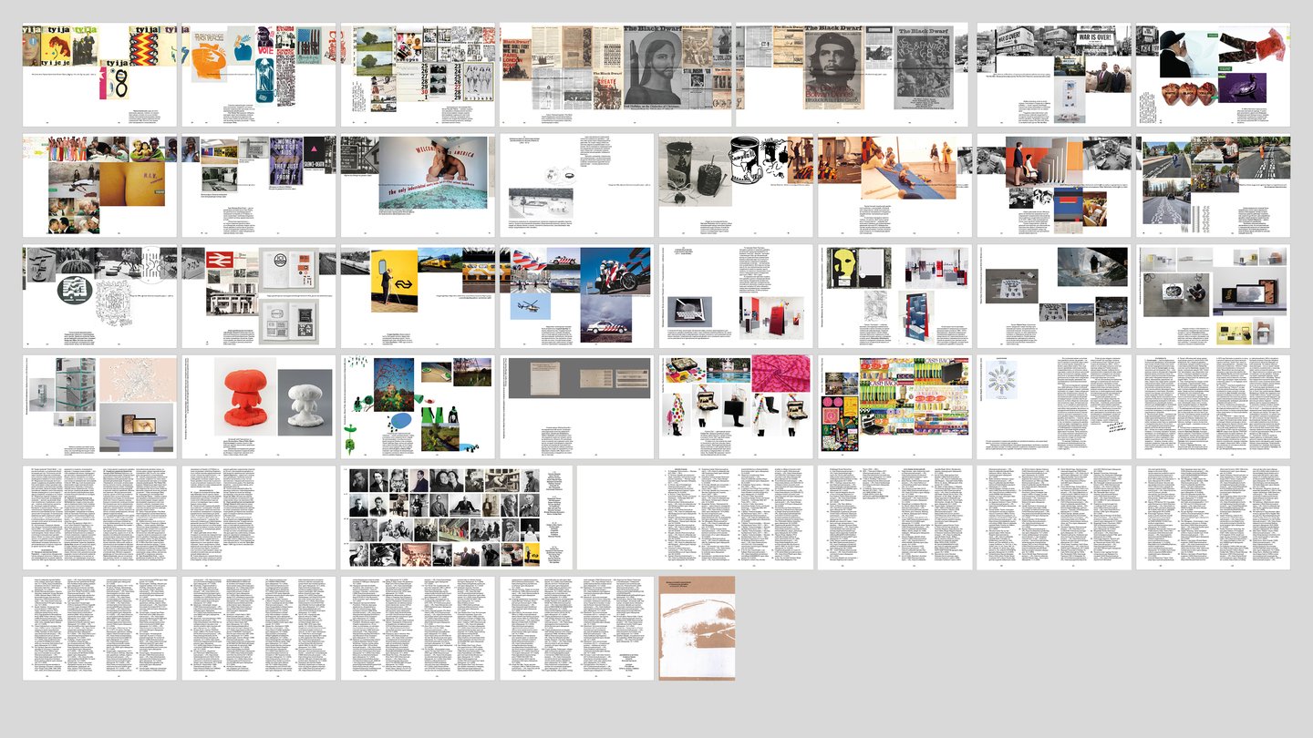Select the spread with grey pavement photographs
The height and width of the screenshot is (738, 1313).
(x=1054, y=296)
